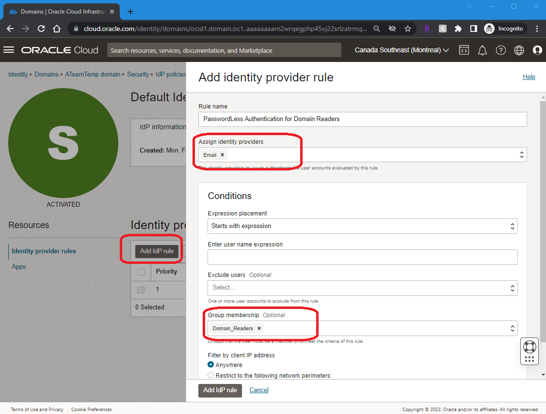Select Restrict to the following network perimeters
This screenshot has width=546, height=414.
[211, 375]
